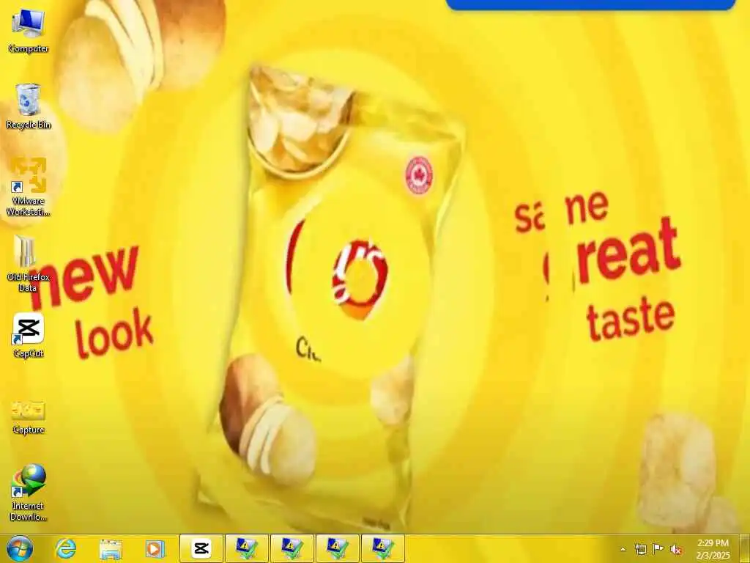Image resolution: width=750 pixels, height=563 pixels.
Task: Select the Recycle Bin desktop icon
Action: pos(29,106)
